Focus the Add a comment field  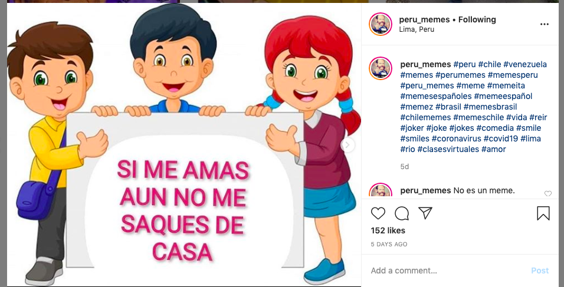point(448,270)
